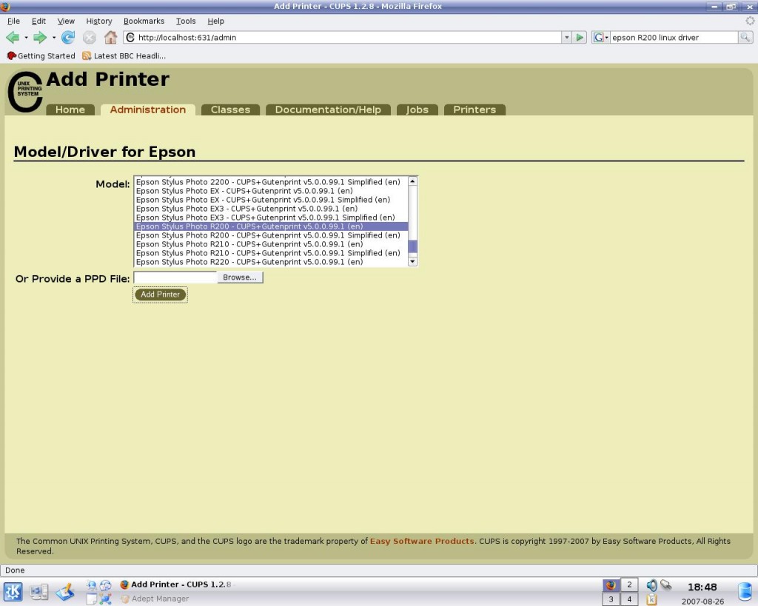
Task: Click the blank document panel icon
Action: (x=92, y=599)
